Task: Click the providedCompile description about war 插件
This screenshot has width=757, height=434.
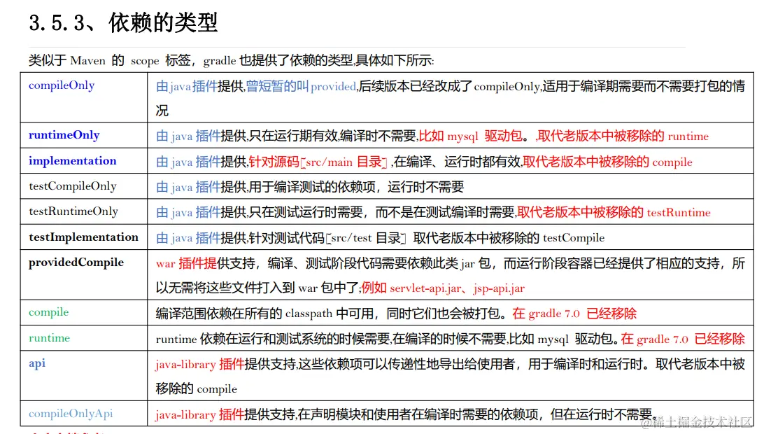Action: 451,276
